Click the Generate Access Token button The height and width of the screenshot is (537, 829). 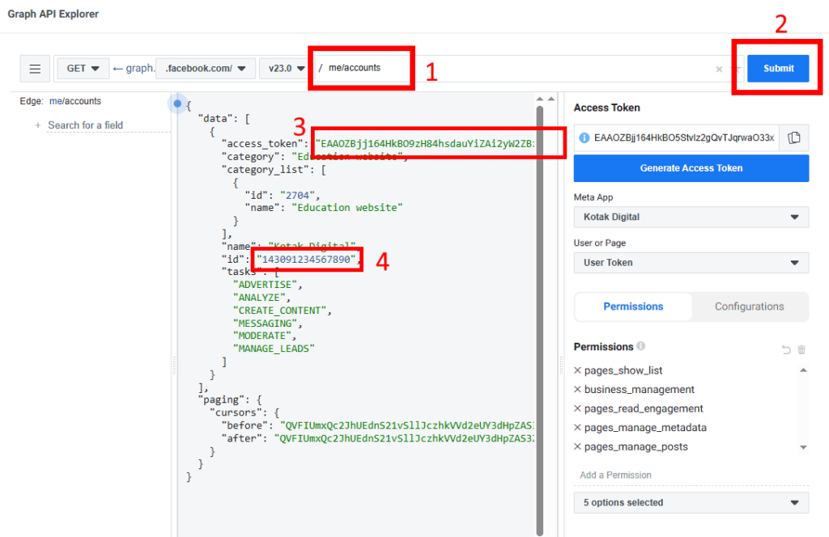[x=691, y=168]
